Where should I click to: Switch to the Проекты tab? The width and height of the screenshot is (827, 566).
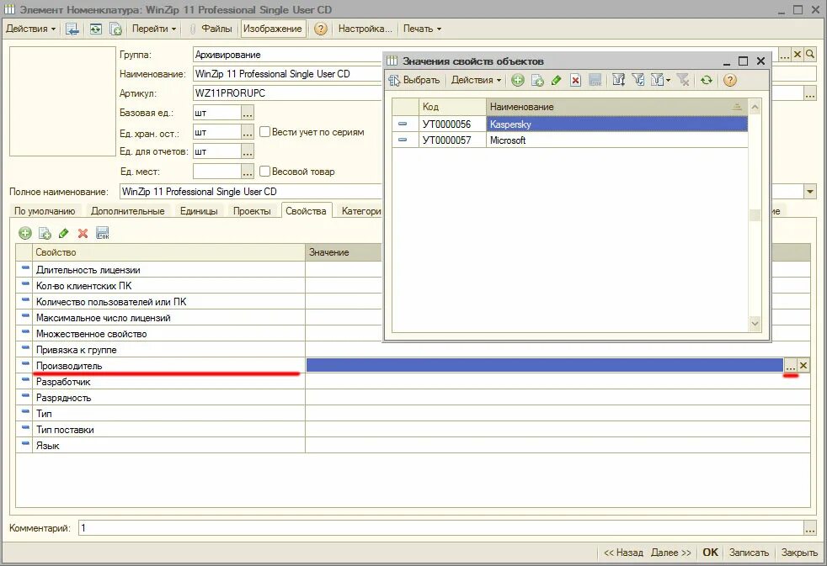click(252, 211)
